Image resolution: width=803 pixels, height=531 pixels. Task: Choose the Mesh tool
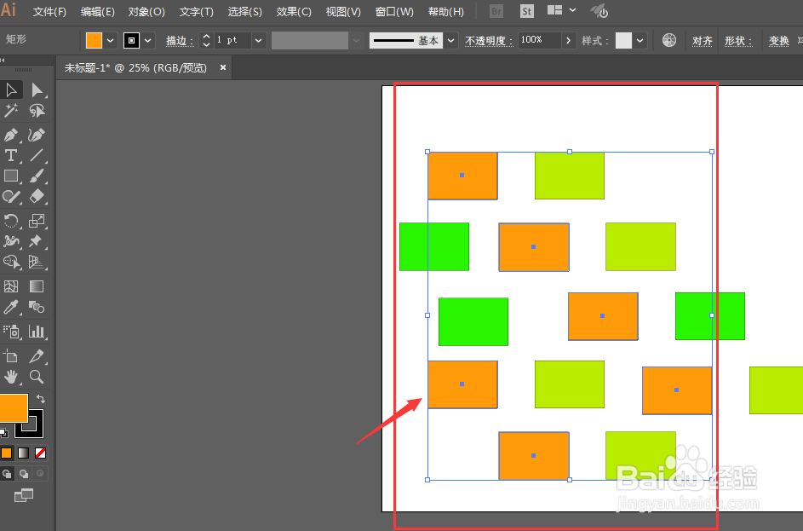pos(11,286)
